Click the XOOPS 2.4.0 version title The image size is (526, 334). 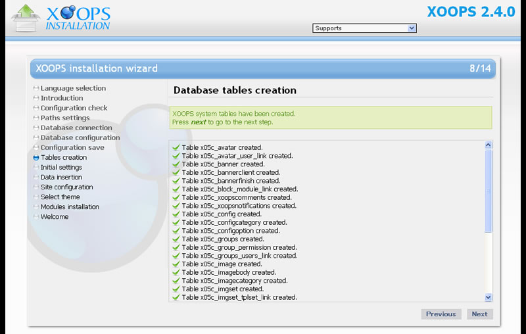coord(471,12)
